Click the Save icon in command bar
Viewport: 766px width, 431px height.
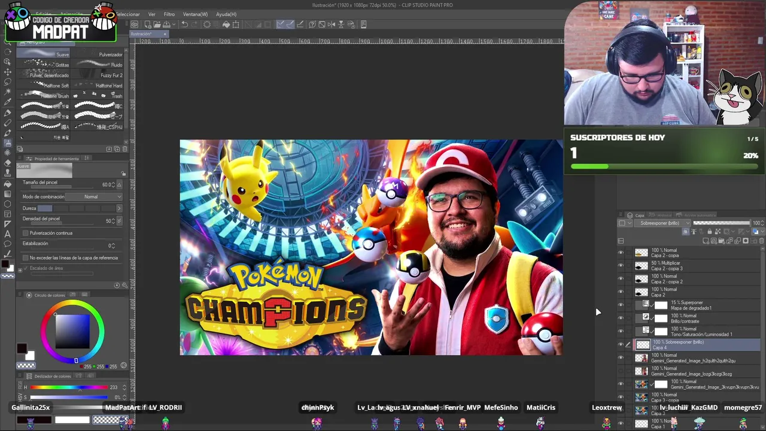click(165, 25)
